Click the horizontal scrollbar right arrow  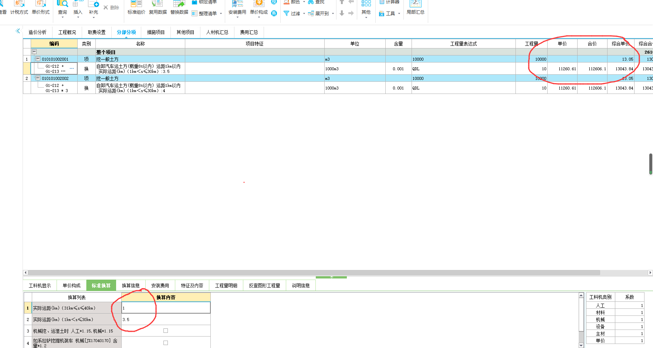[x=650, y=273]
